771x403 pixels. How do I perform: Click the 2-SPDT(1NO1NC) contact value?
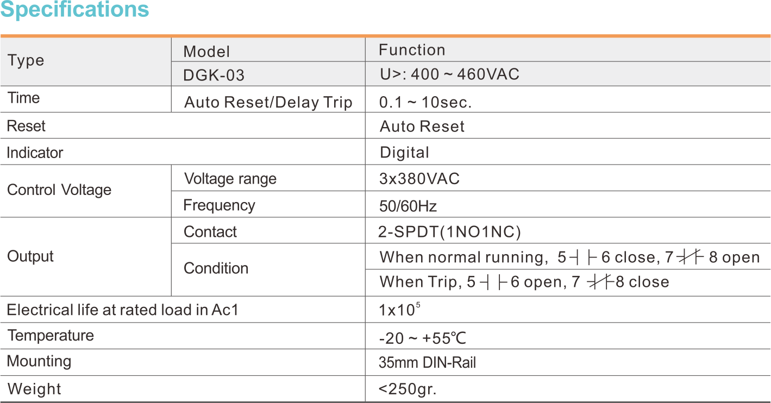449,232
